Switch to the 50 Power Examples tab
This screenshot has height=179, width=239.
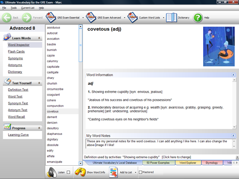click(x=158, y=163)
